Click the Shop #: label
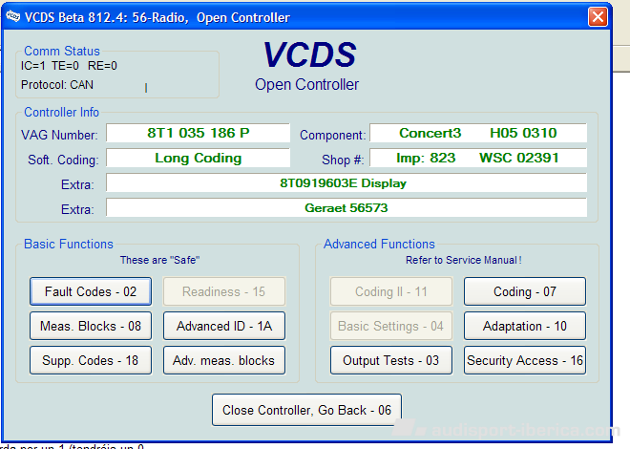The height and width of the screenshot is (449, 630). point(343,160)
